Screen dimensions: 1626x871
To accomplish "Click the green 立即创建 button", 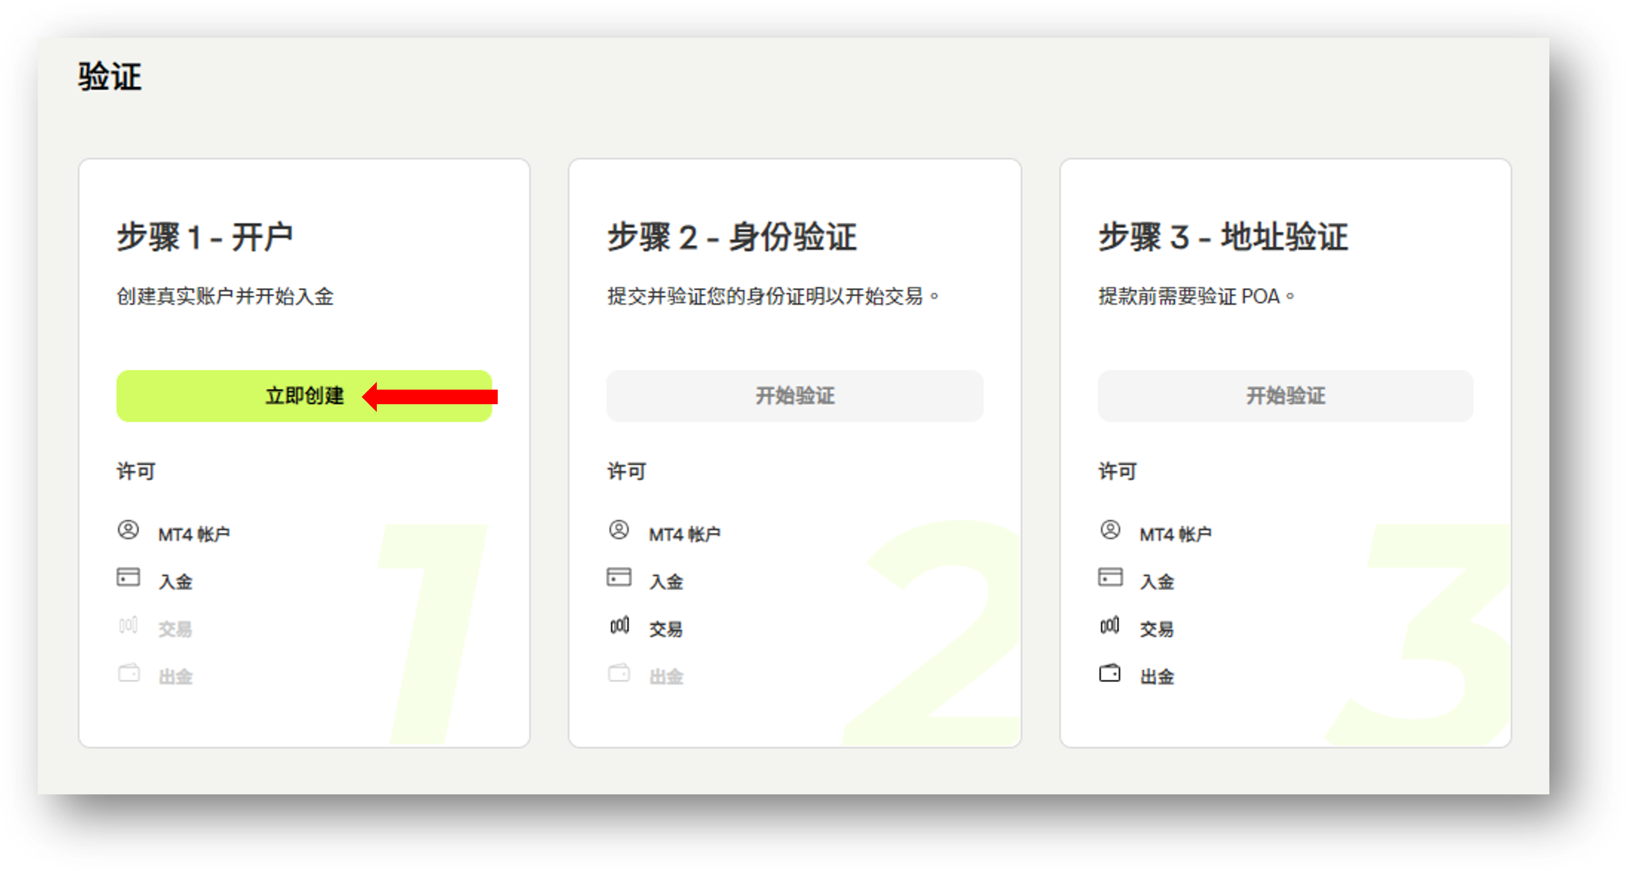I will [x=303, y=396].
